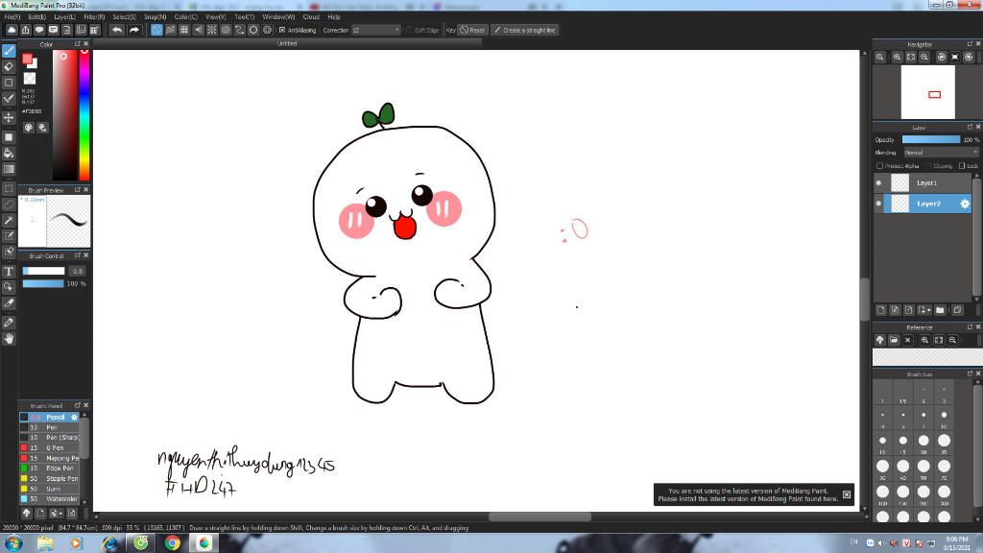Screen dimensions: 983x553
Task: Open the View menu
Action: 216,17
